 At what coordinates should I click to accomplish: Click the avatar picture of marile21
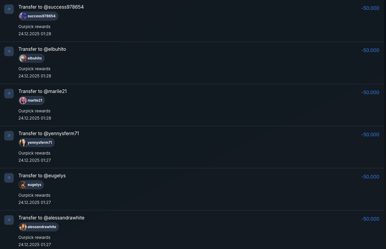click(23, 101)
